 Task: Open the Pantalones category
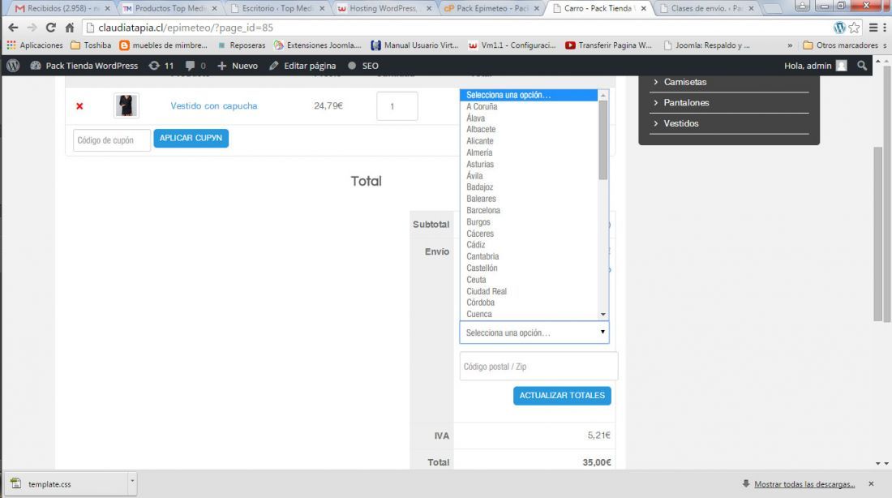pyautogui.click(x=686, y=102)
